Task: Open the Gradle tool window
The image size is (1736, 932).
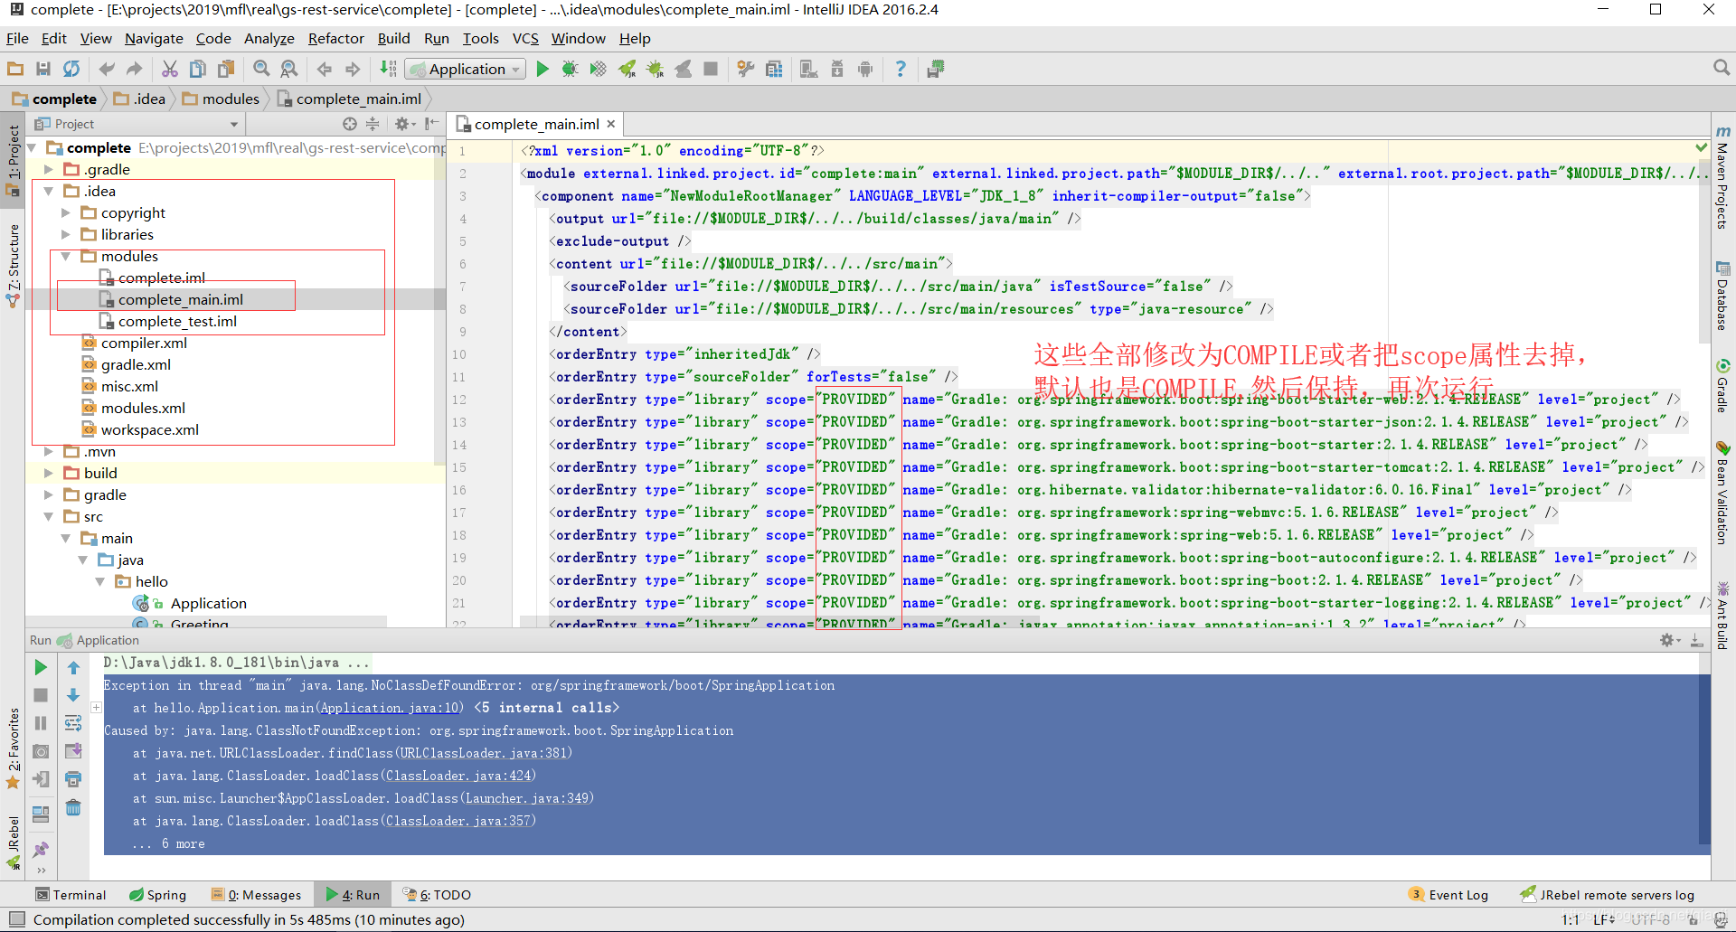Action: click(1722, 389)
